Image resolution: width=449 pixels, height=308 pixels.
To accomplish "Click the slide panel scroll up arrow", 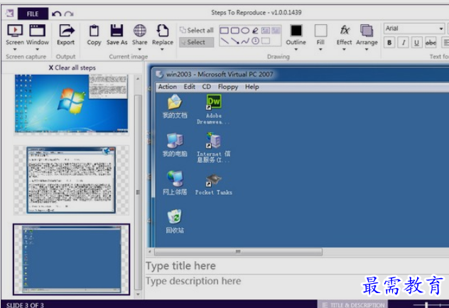I will click(138, 78).
